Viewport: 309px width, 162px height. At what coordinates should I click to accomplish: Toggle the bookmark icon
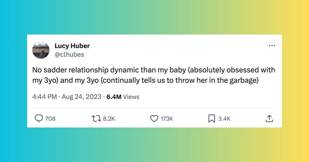click(x=211, y=118)
